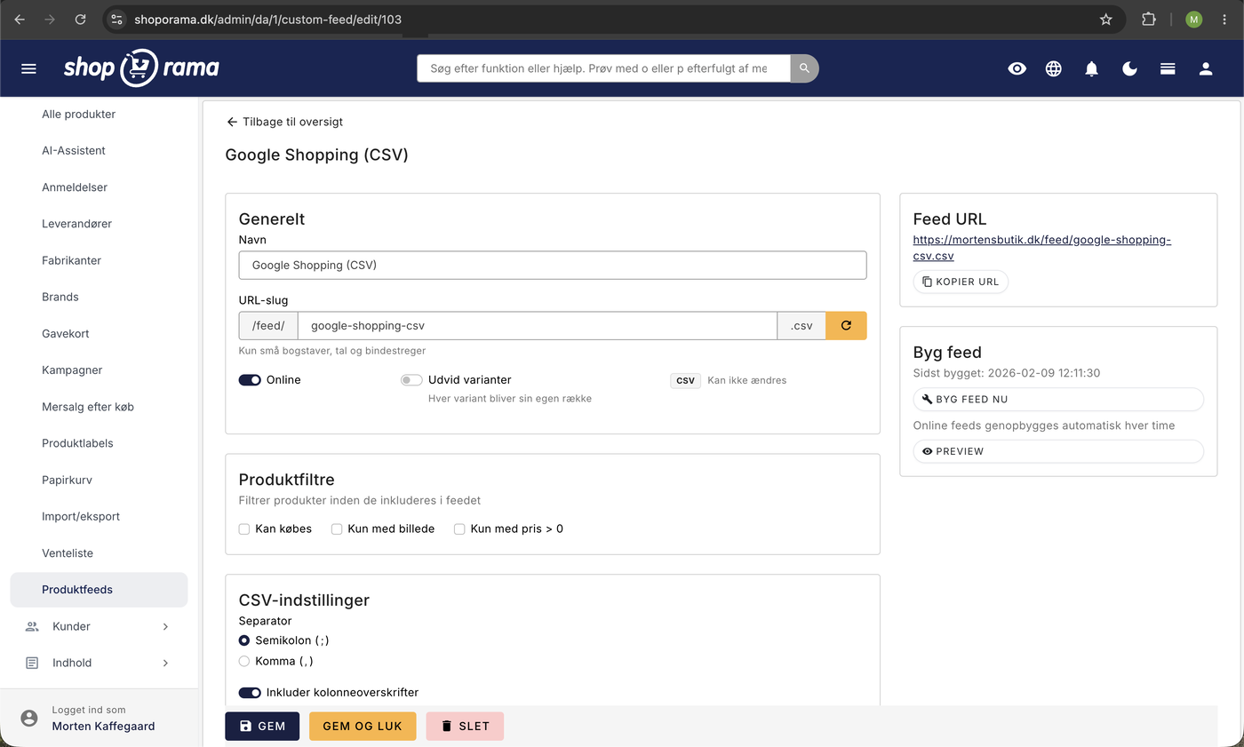Open the Chrome profile avatar

(x=1193, y=19)
